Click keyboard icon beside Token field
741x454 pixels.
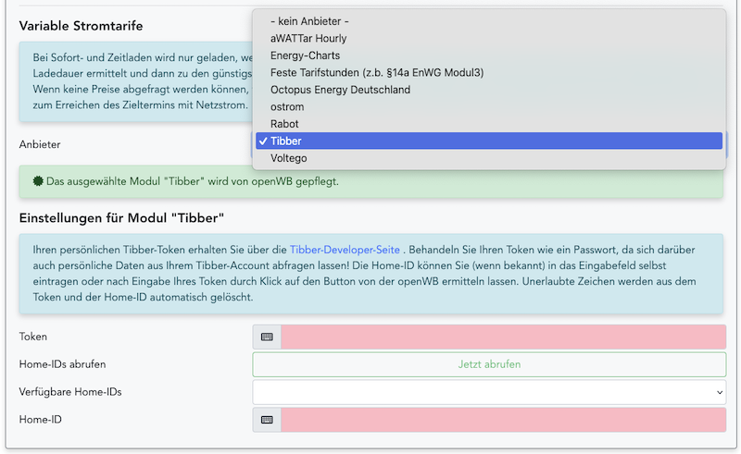(267, 337)
